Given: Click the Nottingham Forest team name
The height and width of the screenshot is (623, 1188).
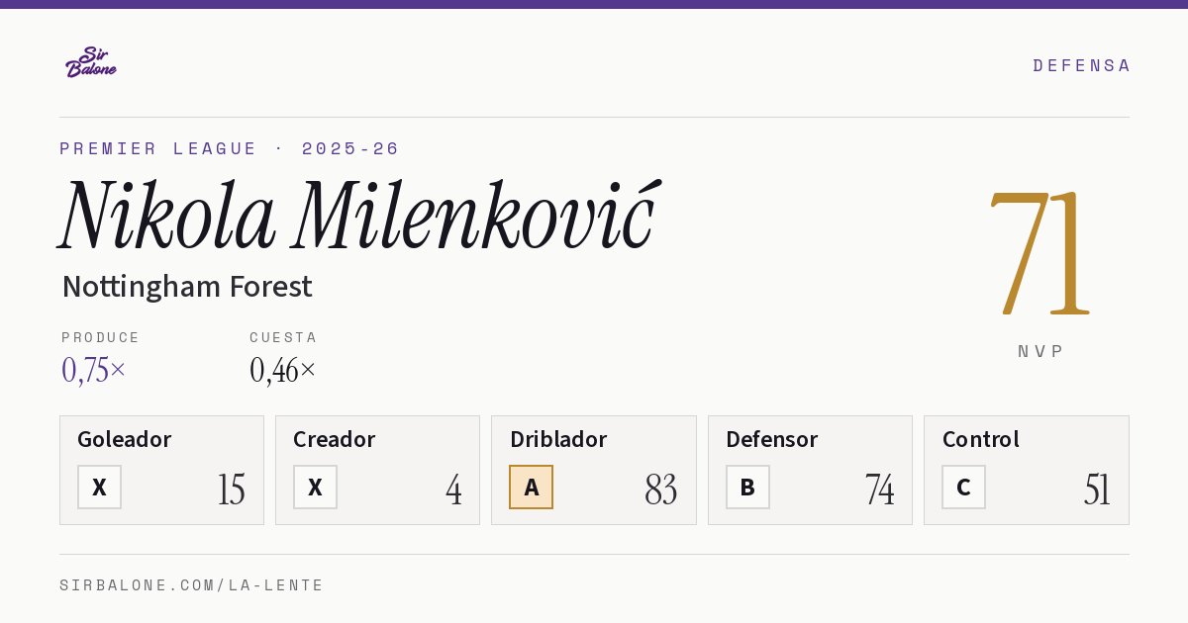Looking at the screenshot, I should (x=187, y=287).
